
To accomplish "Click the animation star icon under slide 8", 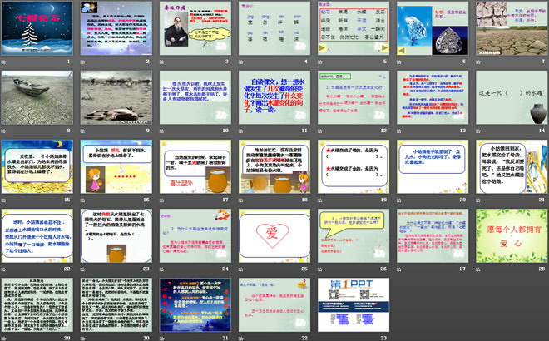I will [x=4, y=131].
